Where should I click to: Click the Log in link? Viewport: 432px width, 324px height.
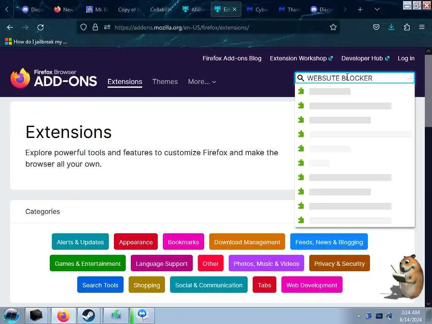406,58
